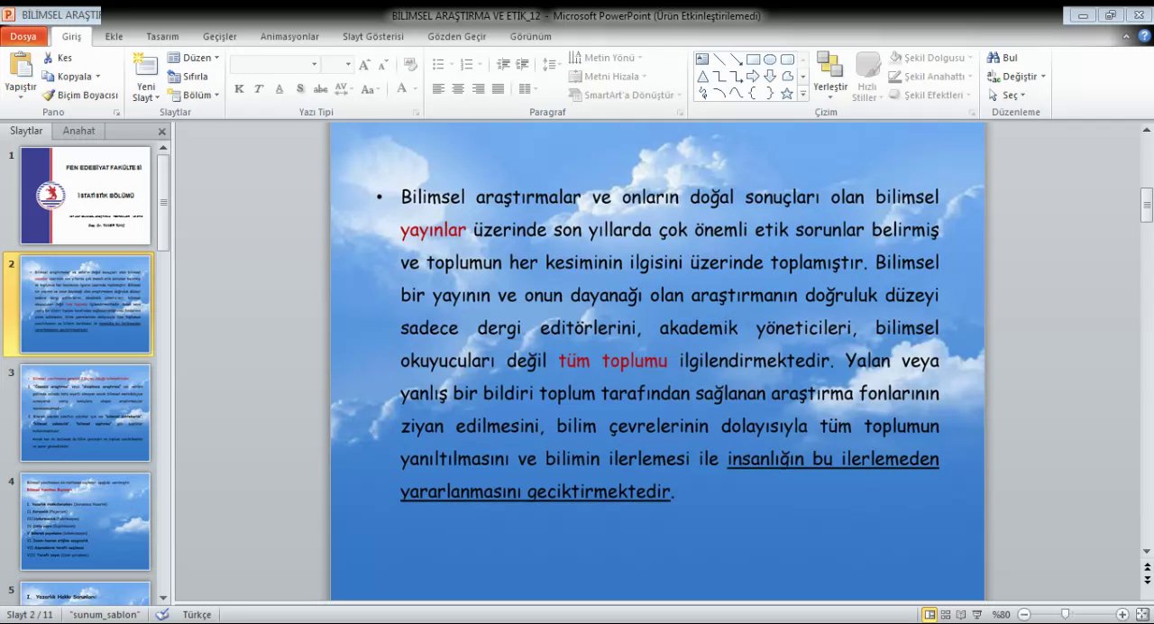Viewport: 1154px width, 624px height.
Task: Toggle Italic (T) formatting
Action: coord(259,88)
